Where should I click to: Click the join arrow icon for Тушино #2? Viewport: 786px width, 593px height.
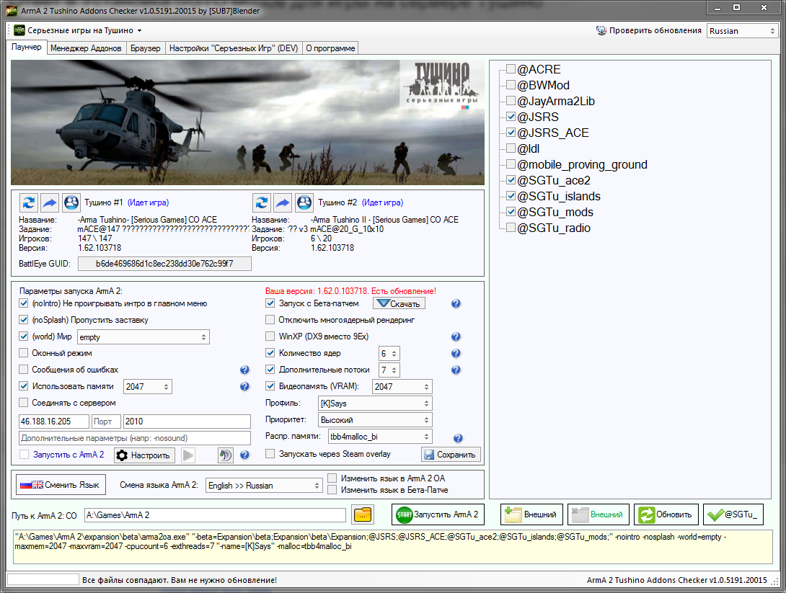[283, 202]
